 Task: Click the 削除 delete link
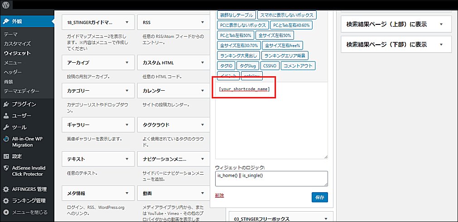tap(219, 195)
